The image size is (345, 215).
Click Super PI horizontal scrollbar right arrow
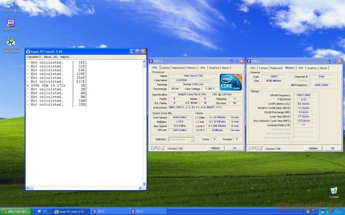pos(140,188)
